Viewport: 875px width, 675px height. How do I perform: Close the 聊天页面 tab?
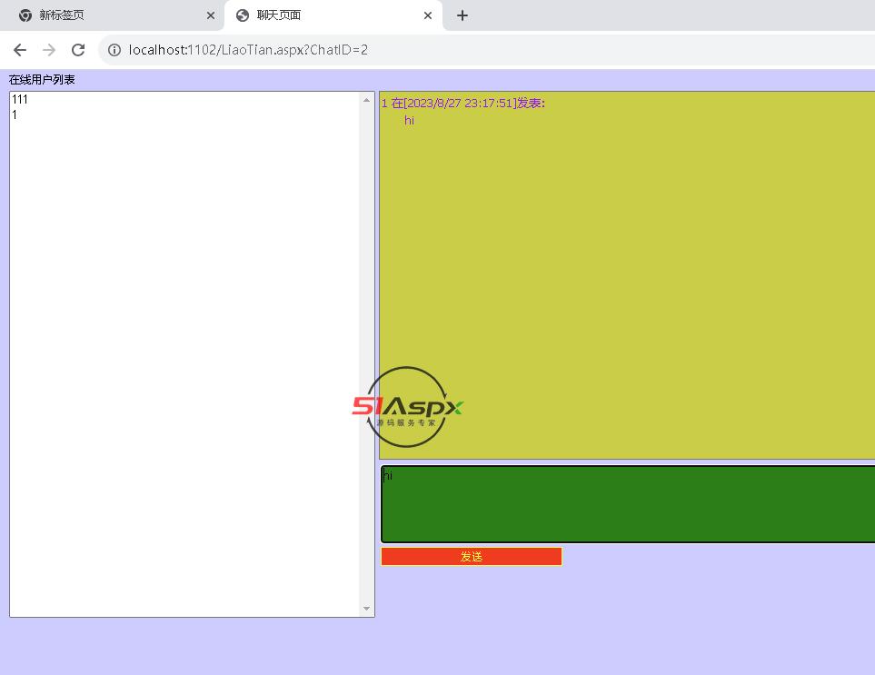tap(427, 15)
